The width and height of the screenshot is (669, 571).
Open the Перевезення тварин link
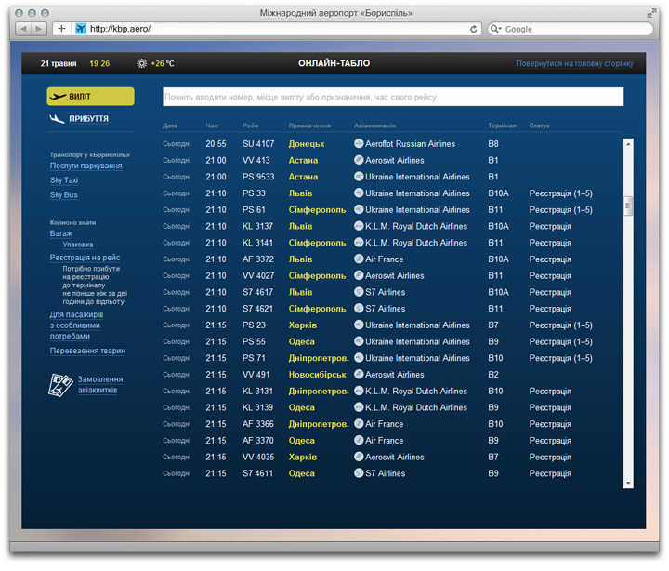[87, 352]
